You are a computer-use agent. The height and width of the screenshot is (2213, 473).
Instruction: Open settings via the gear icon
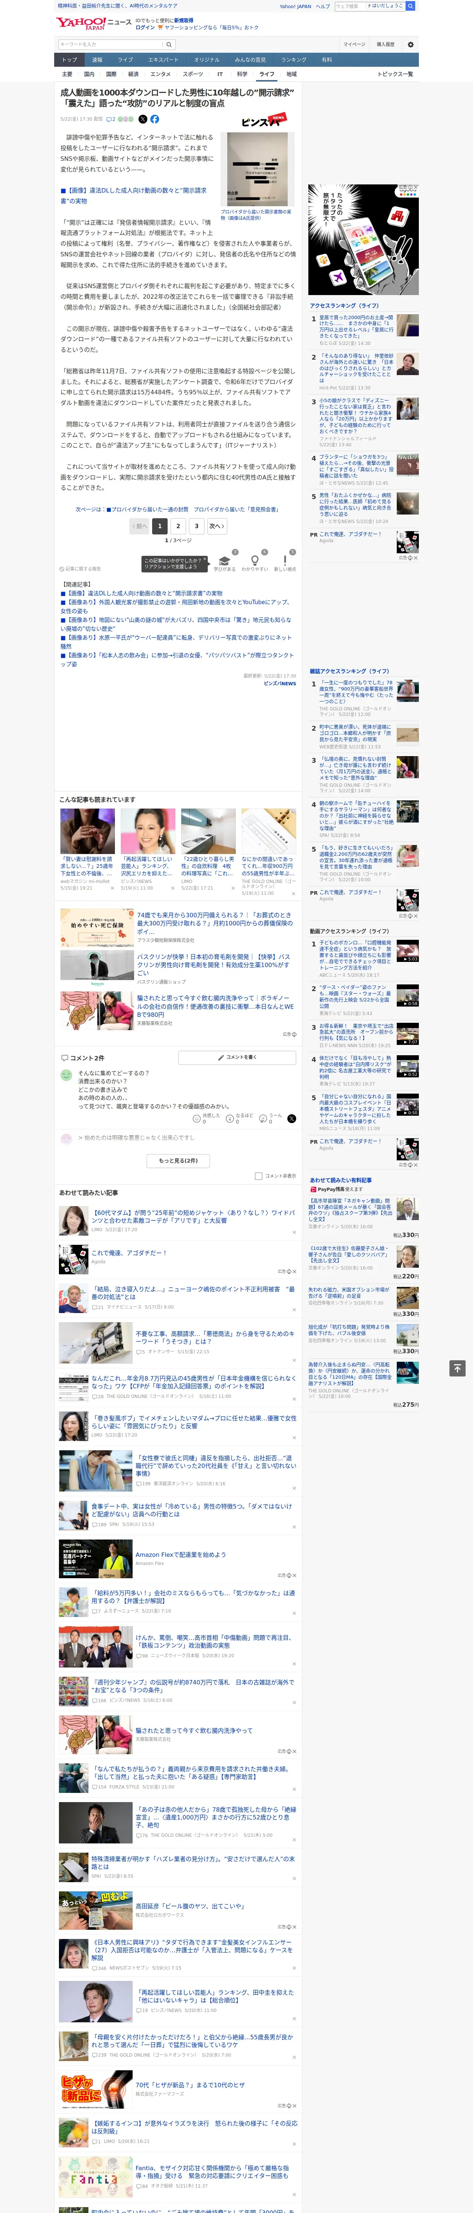[410, 44]
